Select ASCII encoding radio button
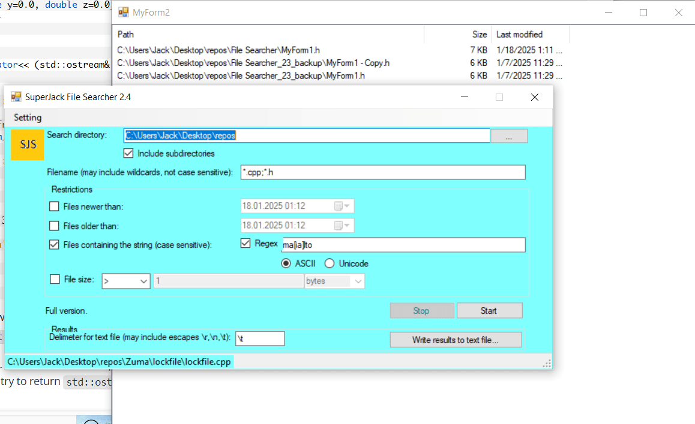 [286, 264]
